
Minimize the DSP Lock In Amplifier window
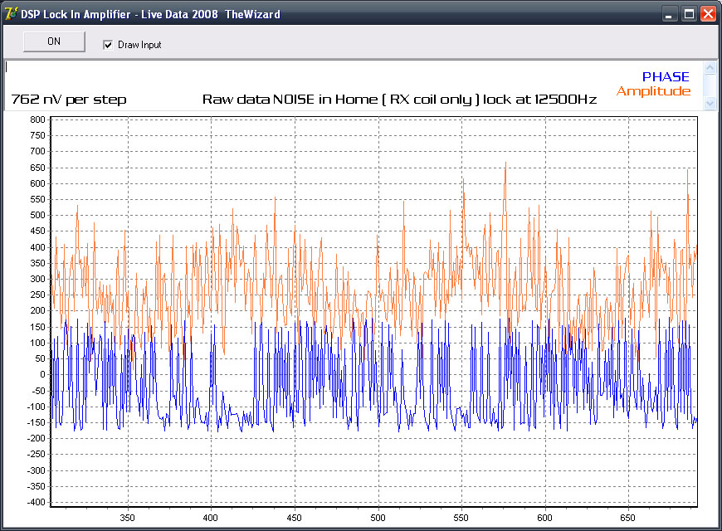pyautogui.click(x=671, y=14)
